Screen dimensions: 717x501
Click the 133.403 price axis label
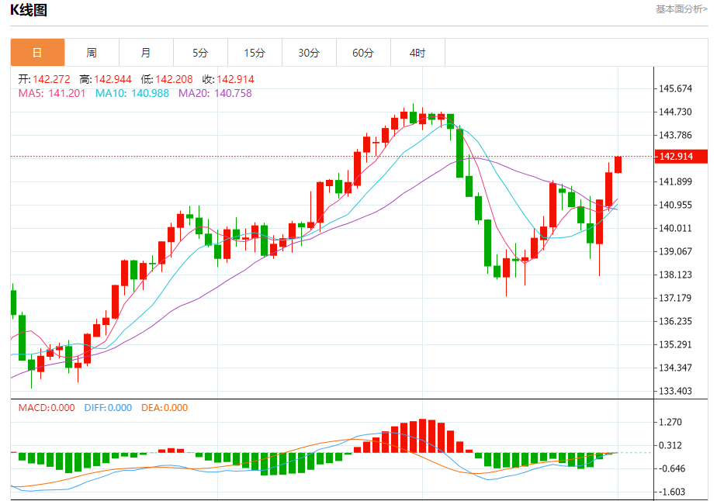click(675, 392)
